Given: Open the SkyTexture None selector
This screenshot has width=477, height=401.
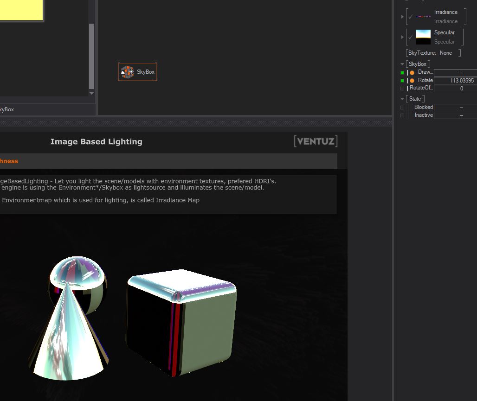Looking at the screenshot, I should pyautogui.click(x=445, y=53).
